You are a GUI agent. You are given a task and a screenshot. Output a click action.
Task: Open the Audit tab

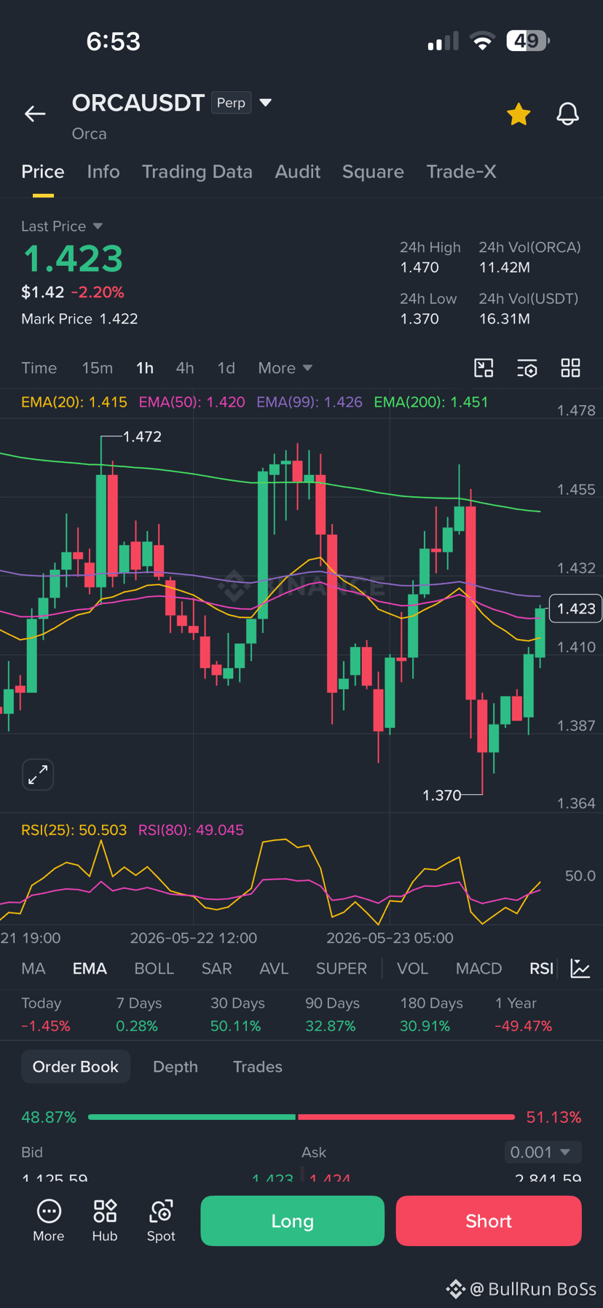(x=297, y=172)
